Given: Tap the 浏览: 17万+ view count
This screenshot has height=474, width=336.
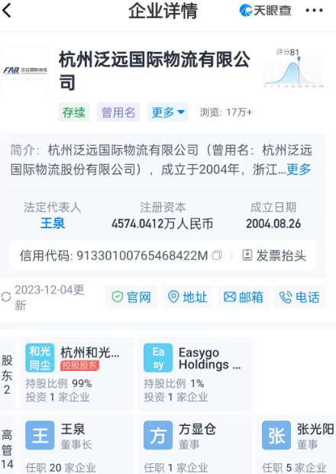Looking at the screenshot, I should [x=226, y=112].
